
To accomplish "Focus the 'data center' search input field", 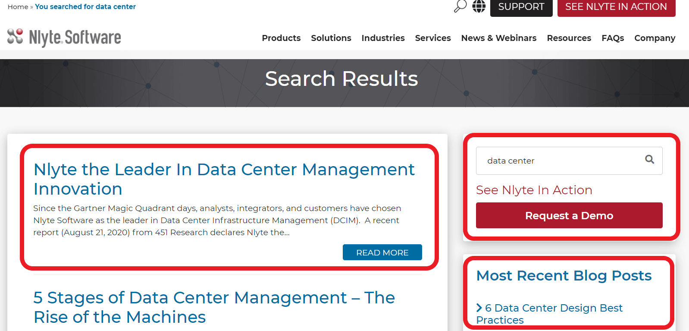I will pos(558,161).
